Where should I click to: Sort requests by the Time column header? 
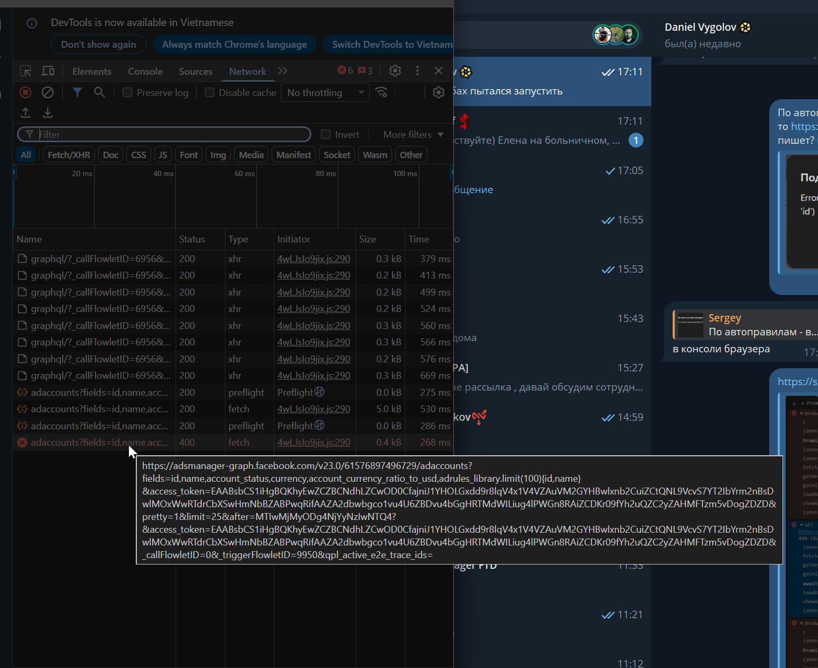point(429,239)
